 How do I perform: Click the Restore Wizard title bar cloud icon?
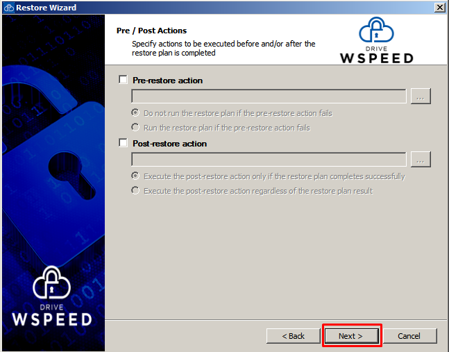pos(9,8)
